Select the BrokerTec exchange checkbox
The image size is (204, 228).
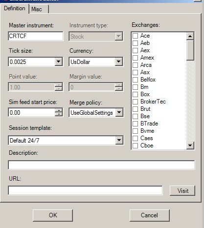coord(135,102)
